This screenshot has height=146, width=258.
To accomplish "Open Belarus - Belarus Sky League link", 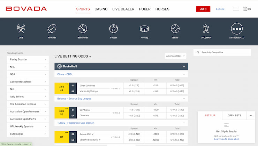I will pos(74,98).
